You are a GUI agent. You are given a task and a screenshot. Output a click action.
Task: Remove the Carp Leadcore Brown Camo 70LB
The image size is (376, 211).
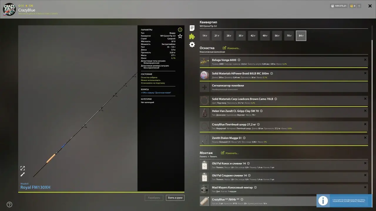365,99
